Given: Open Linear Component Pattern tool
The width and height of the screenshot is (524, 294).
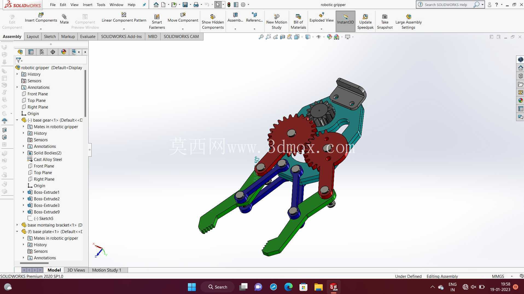Looking at the screenshot, I should coord(124,17).
